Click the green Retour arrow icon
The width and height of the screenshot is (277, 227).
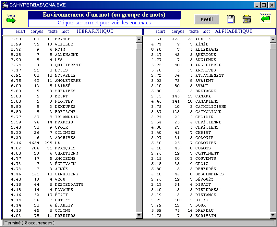(x=11, y=20)
